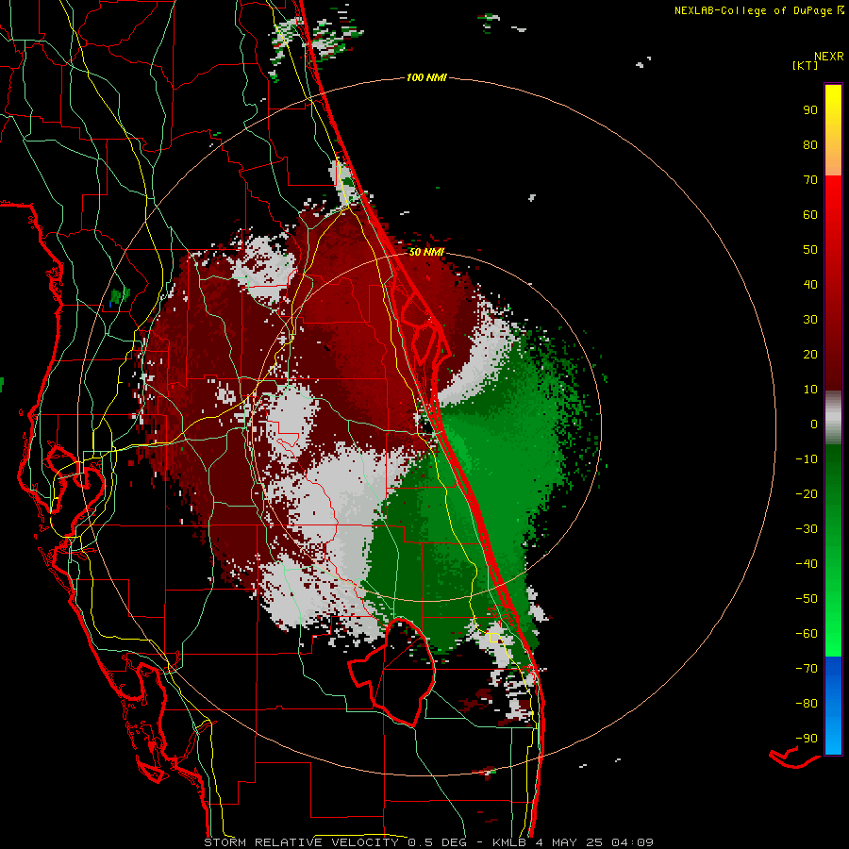
Task: Click the 70 value on the velocity scale
Action: (810, 180)
